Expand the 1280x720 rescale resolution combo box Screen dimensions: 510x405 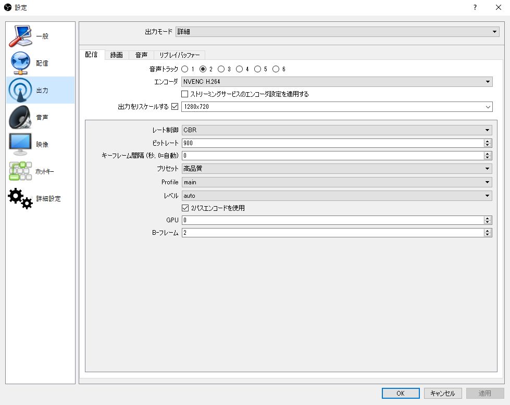(x=337, y=107)
